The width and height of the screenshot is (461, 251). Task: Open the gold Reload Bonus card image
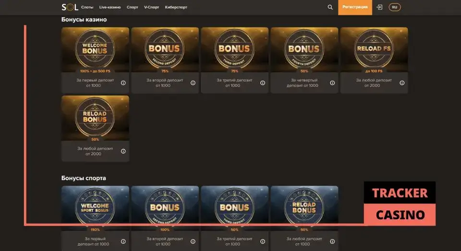pyautogui.click(x=95, y=118)
